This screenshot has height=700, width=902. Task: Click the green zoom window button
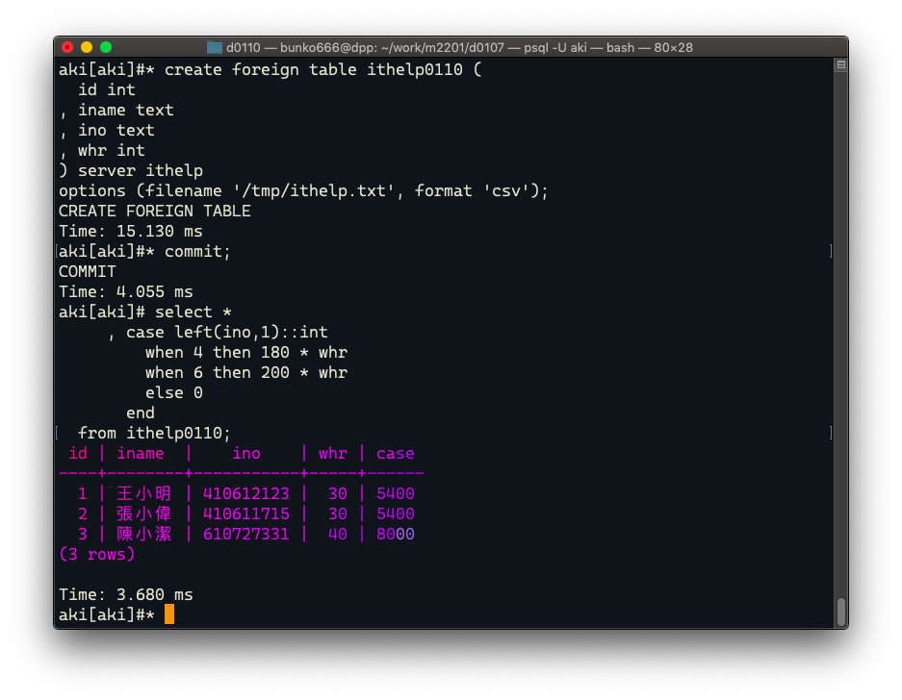[x=106, y=47]
